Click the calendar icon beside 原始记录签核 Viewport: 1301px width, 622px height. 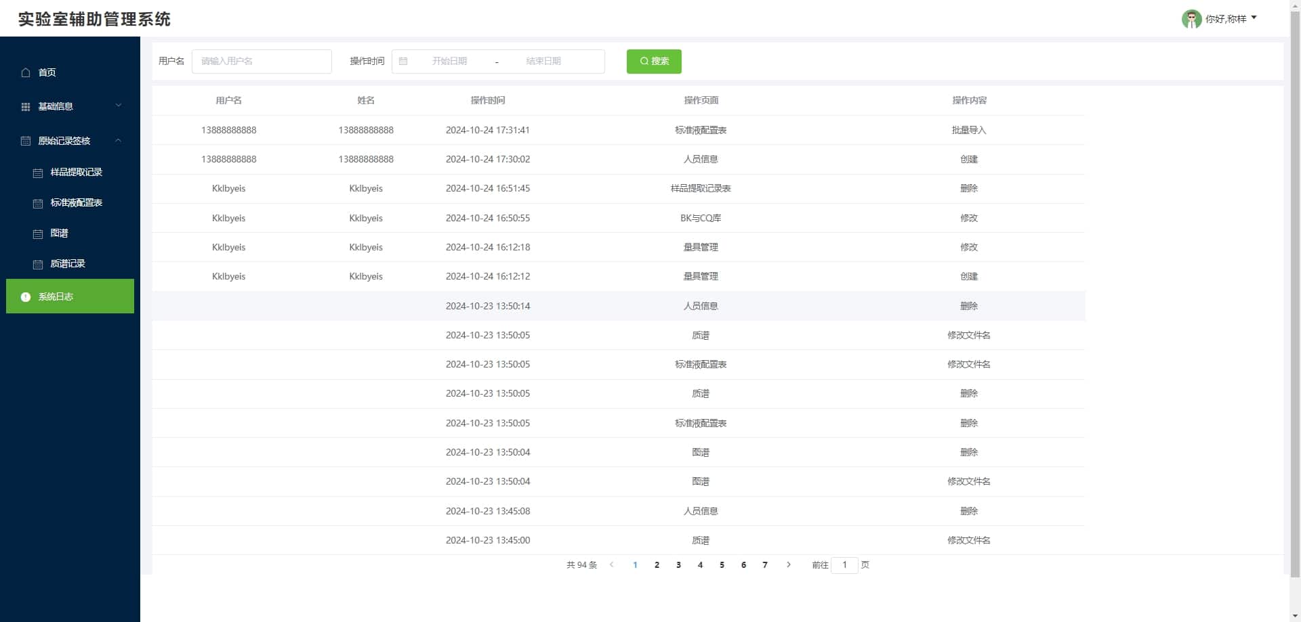click(26, 141)
